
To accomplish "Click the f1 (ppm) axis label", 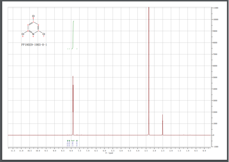I will (x=109, y=153).
